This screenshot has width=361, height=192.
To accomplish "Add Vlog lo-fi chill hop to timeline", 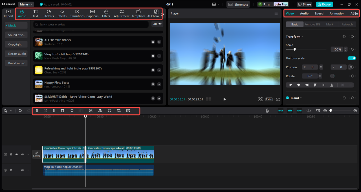I will (x=159, y=56).
